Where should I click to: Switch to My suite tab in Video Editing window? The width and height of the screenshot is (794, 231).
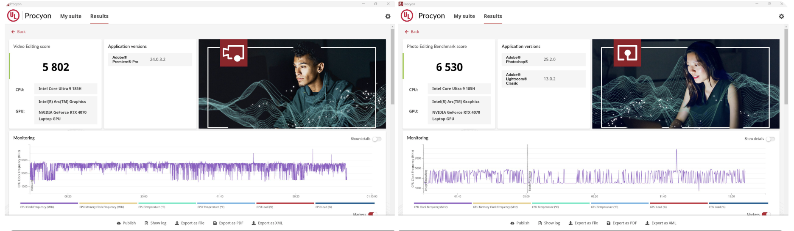point(71,16)
